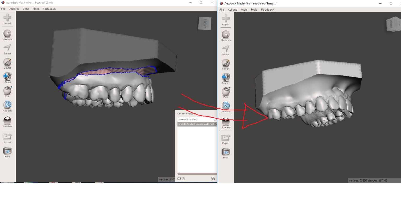Start Export from the left sidebar
The height and width of the screenshot is (222, 401).
7,137
